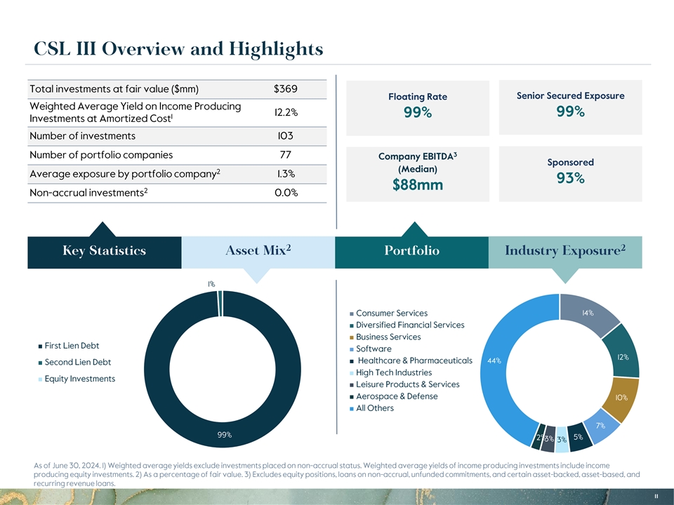Click the Consumer Services legend entry
The image size is (674, 505).
pos(391,313)
